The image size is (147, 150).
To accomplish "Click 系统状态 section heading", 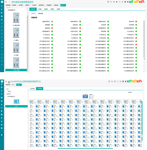I will (34, 18).
